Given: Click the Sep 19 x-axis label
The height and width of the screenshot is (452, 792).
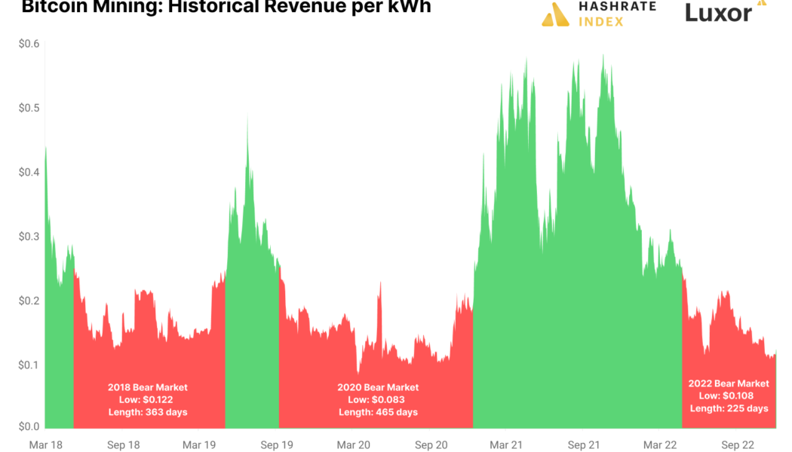Looking at the screenshot, I should pos(277,445).
